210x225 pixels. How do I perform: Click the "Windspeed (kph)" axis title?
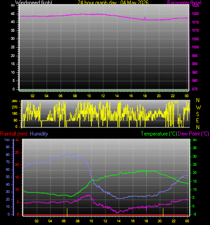[x=34, y=2]
